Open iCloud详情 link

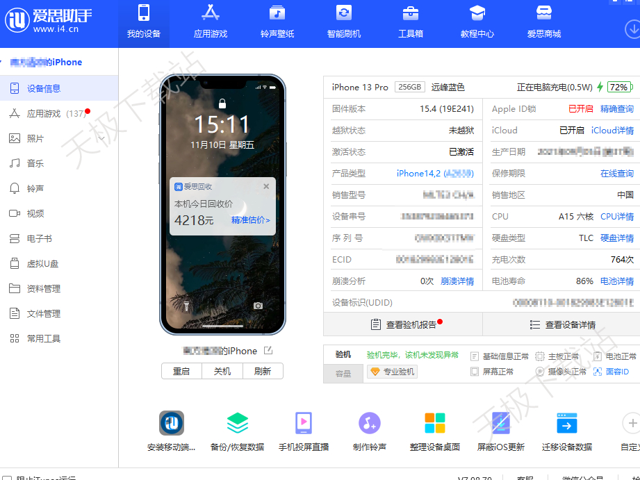[612, 130]
